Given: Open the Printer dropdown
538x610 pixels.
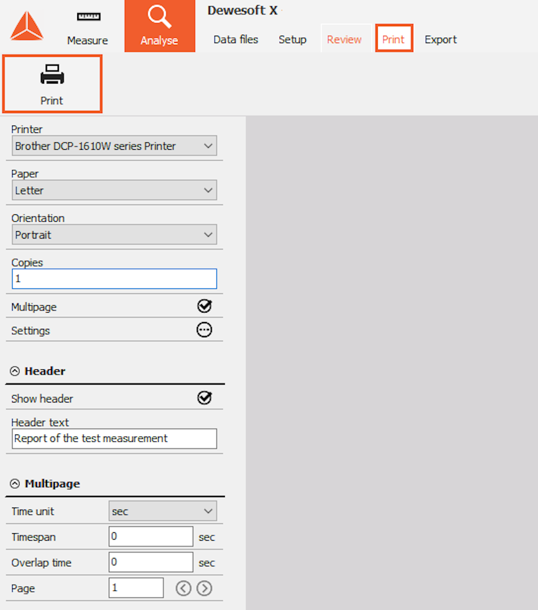Looking at the screenshot, I should [115, 146].
